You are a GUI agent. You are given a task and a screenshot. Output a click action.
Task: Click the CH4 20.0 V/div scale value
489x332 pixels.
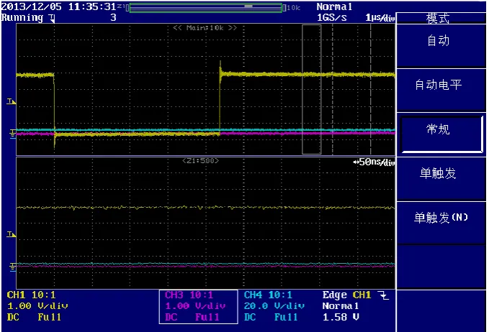pos(274,306)
